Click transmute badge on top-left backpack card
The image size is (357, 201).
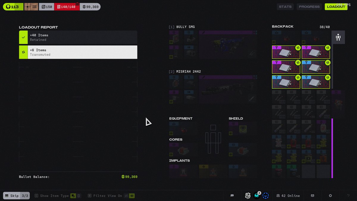298,48
